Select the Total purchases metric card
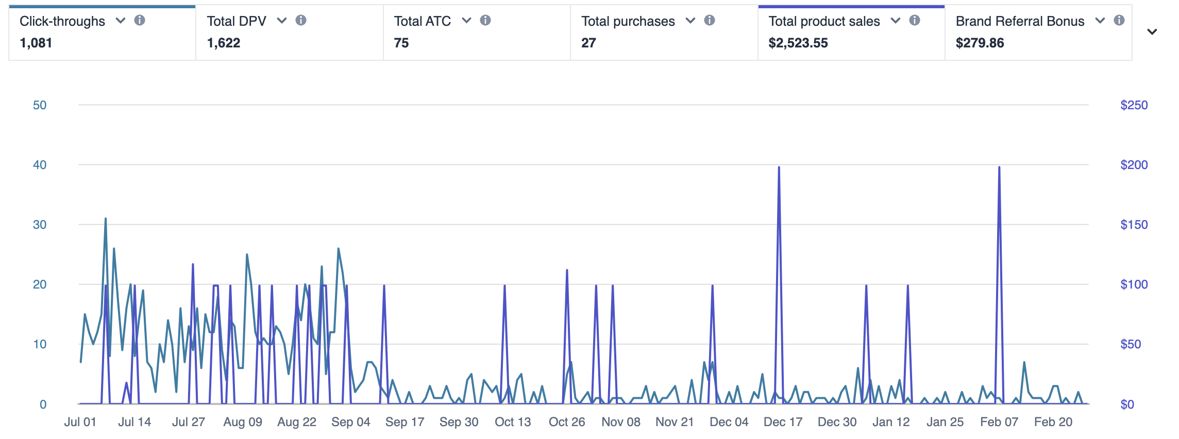The image size is (1179, 439). [x=664, y=32]
